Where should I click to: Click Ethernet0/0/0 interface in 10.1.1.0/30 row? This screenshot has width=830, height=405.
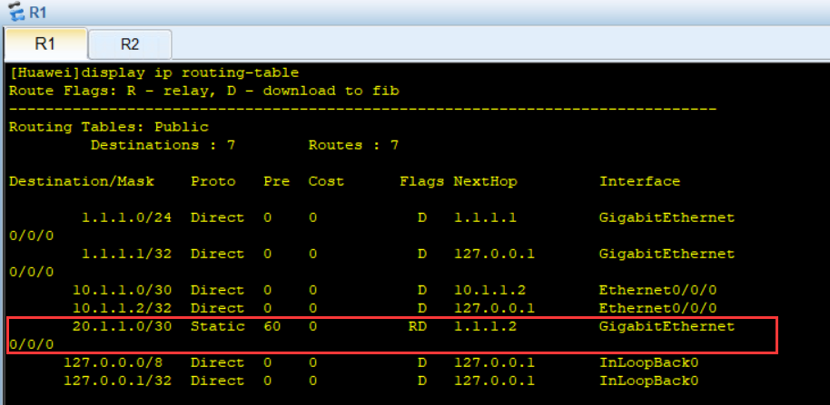click(x=658, y=291)
